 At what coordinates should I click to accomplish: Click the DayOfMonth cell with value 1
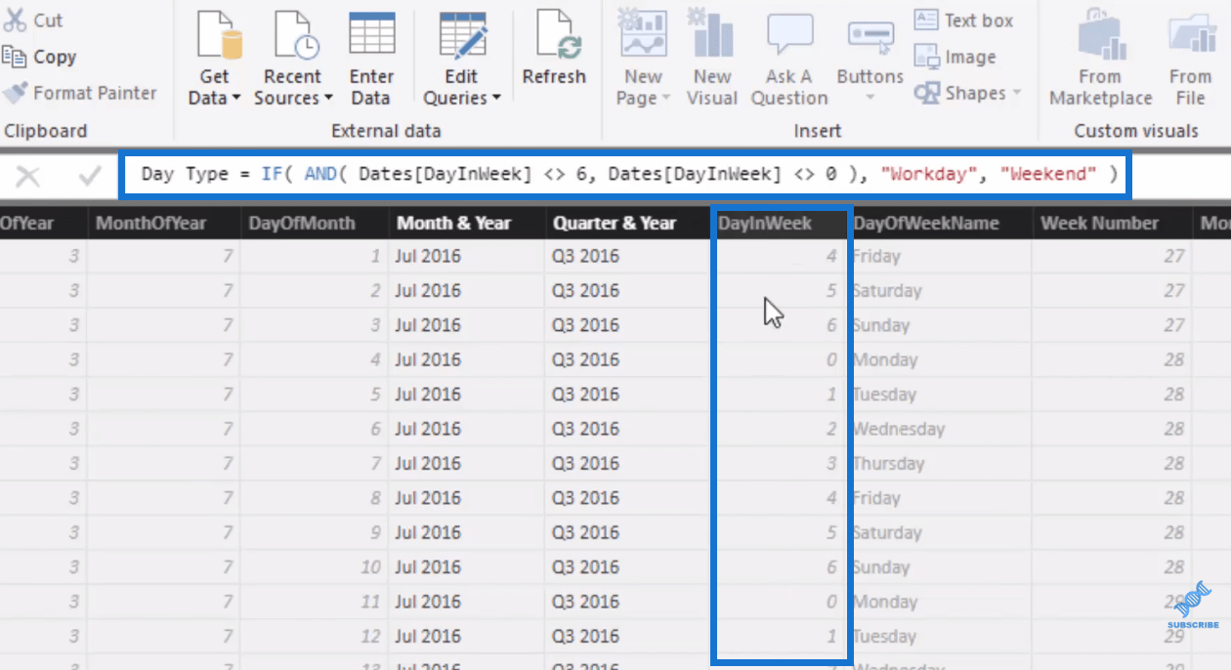(315, 256)
